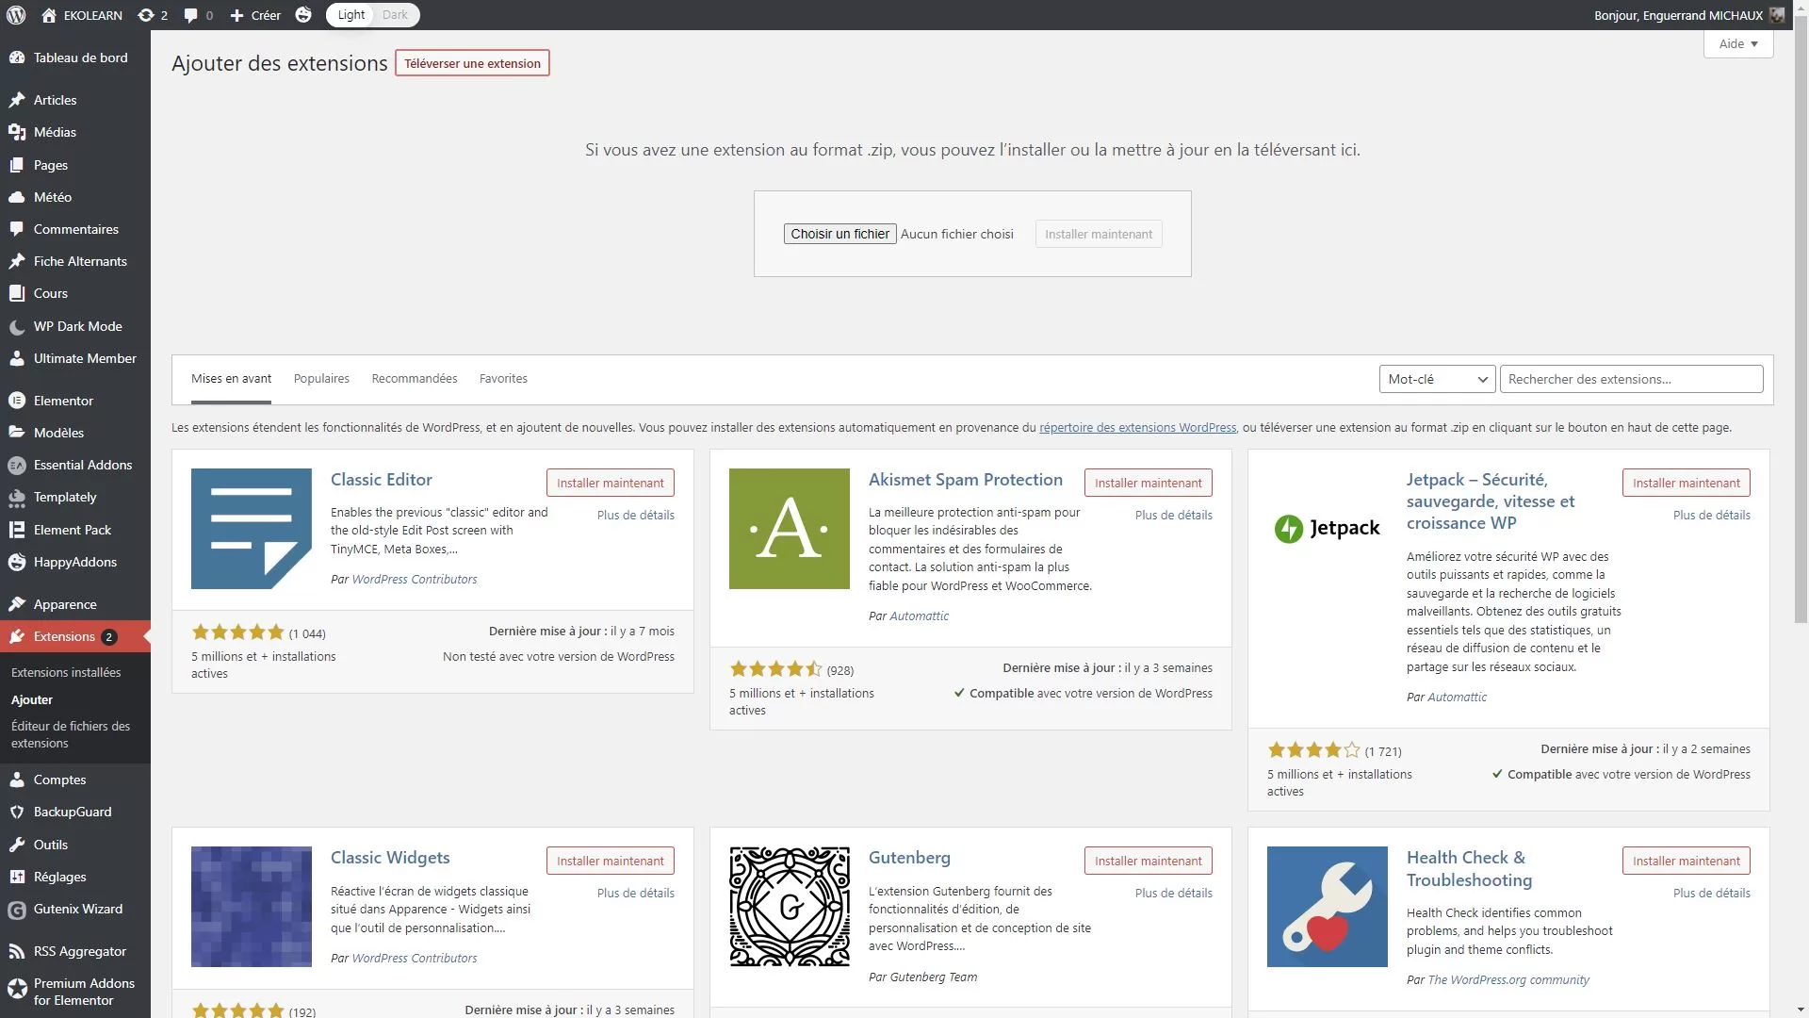Open the updates icon showing 2
Image resolution: width=1809 pixels, height=1018 pixels.
pos(145,15)
